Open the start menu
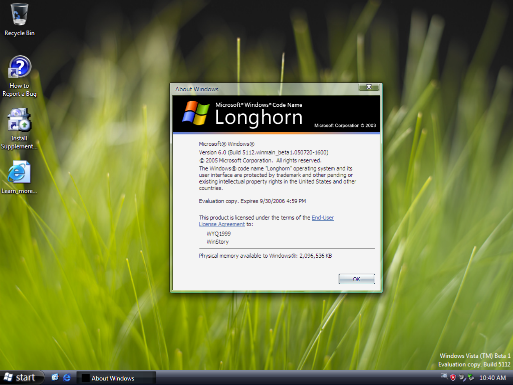The width and height of the screenshot is (513, 385). click(22, 377)
